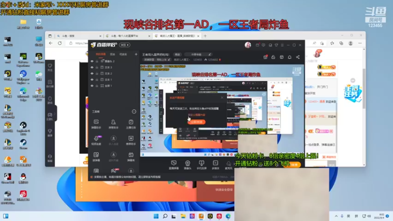Open the 麦克风 microphone settings
The width and height of the screenshot is (393, 221).
click(x=228, y=165)
